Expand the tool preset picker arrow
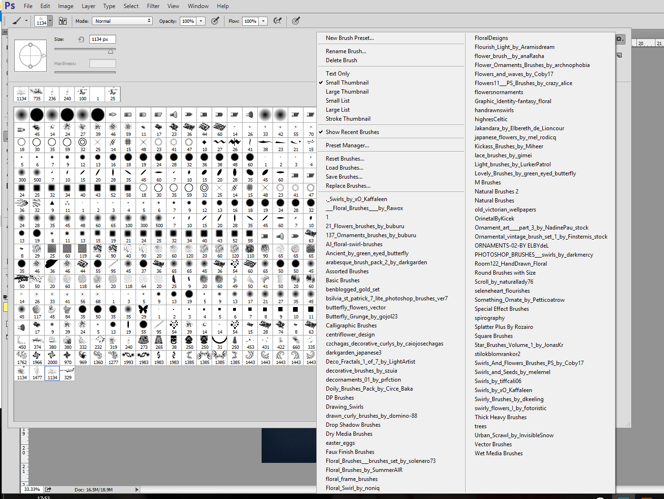The height and width of the screenshot is (499, 664). 26,21
